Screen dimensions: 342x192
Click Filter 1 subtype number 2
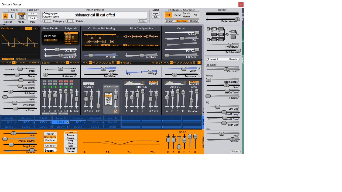(x=118, y=63)
